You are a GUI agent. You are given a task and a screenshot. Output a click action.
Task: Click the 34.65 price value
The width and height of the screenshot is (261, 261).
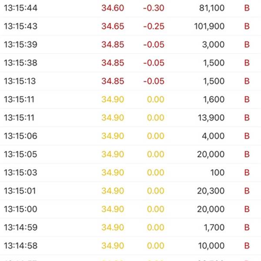[113, 26]
